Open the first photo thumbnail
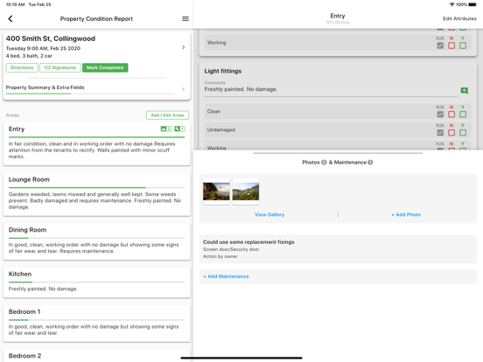Viewport: 483px width, 362px height. tap(216, 191)
